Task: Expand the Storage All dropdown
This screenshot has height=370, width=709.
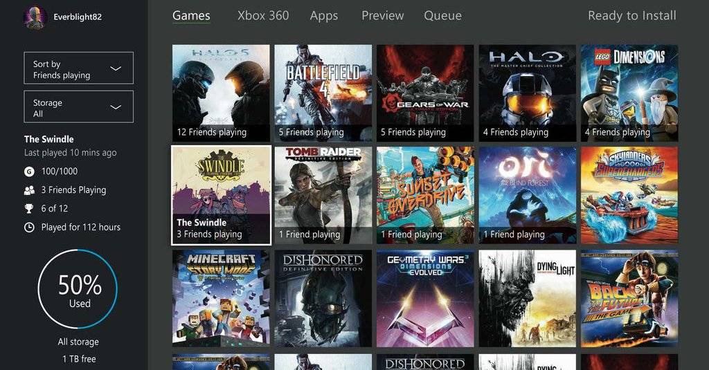Action: coord(79,107)
